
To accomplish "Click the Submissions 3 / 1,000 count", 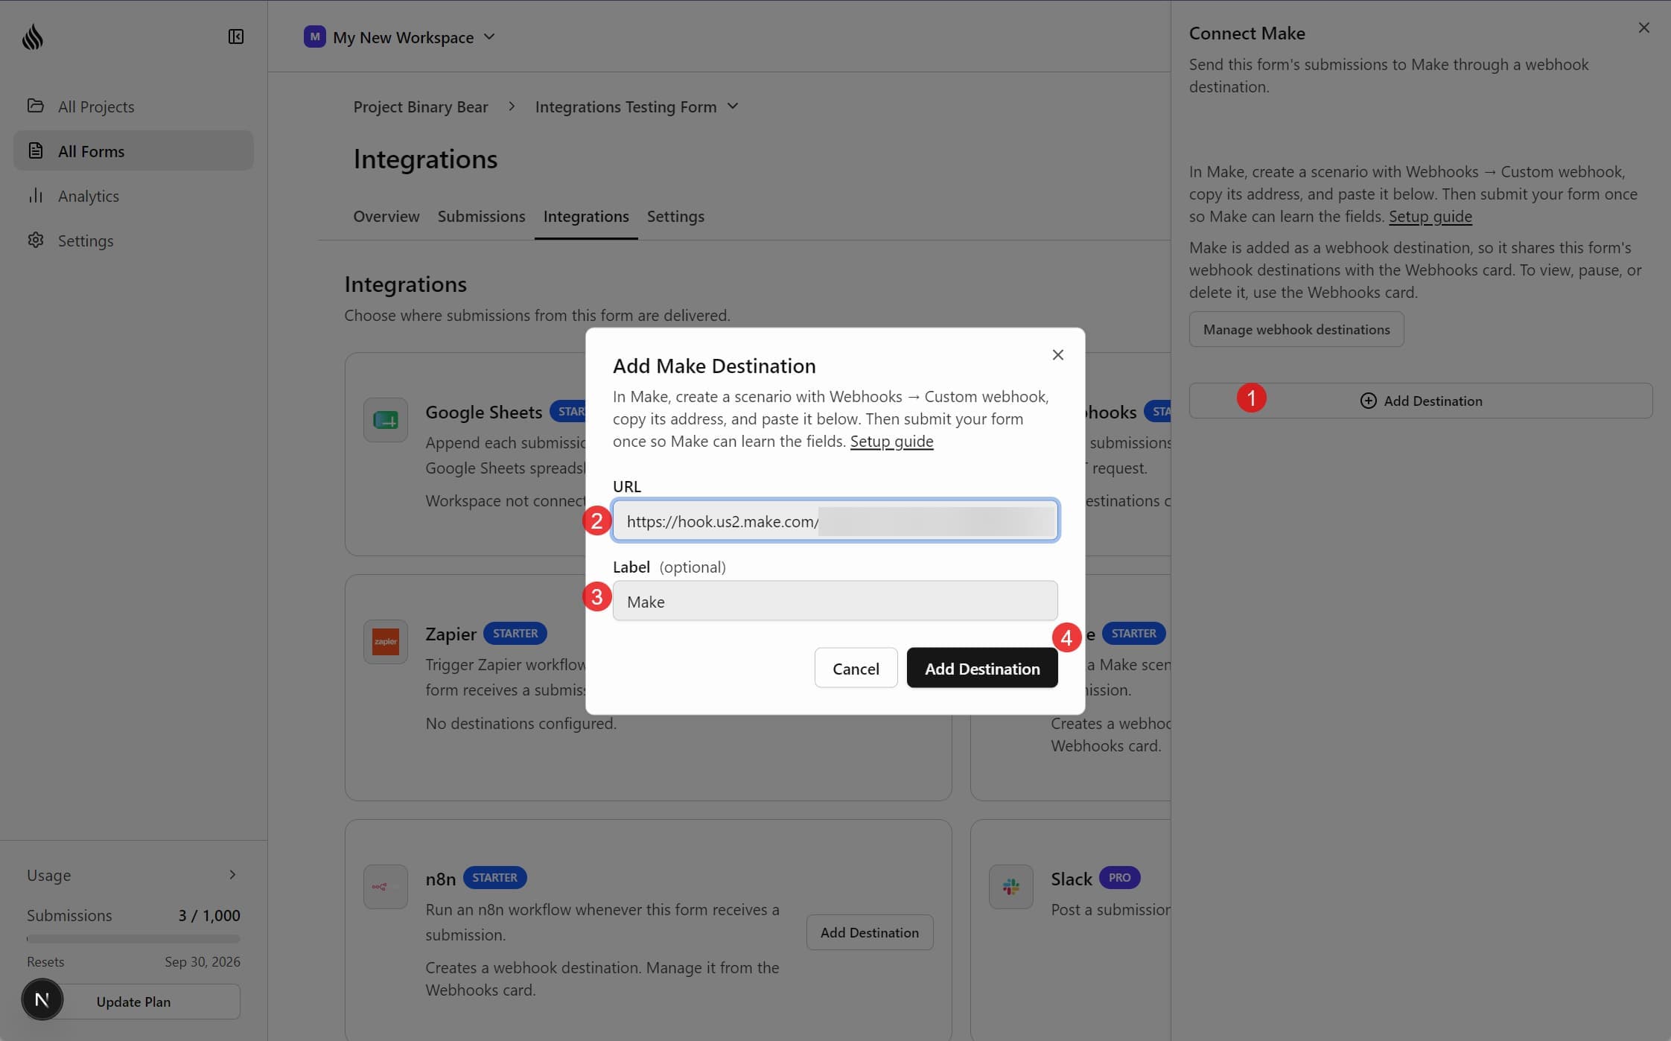I will coord(209,915).
